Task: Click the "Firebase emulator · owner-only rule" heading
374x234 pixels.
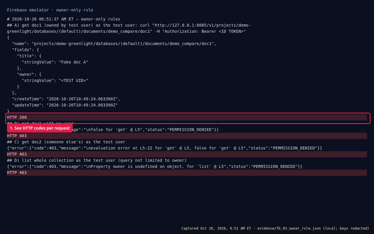Action: (x=50, y=10)
